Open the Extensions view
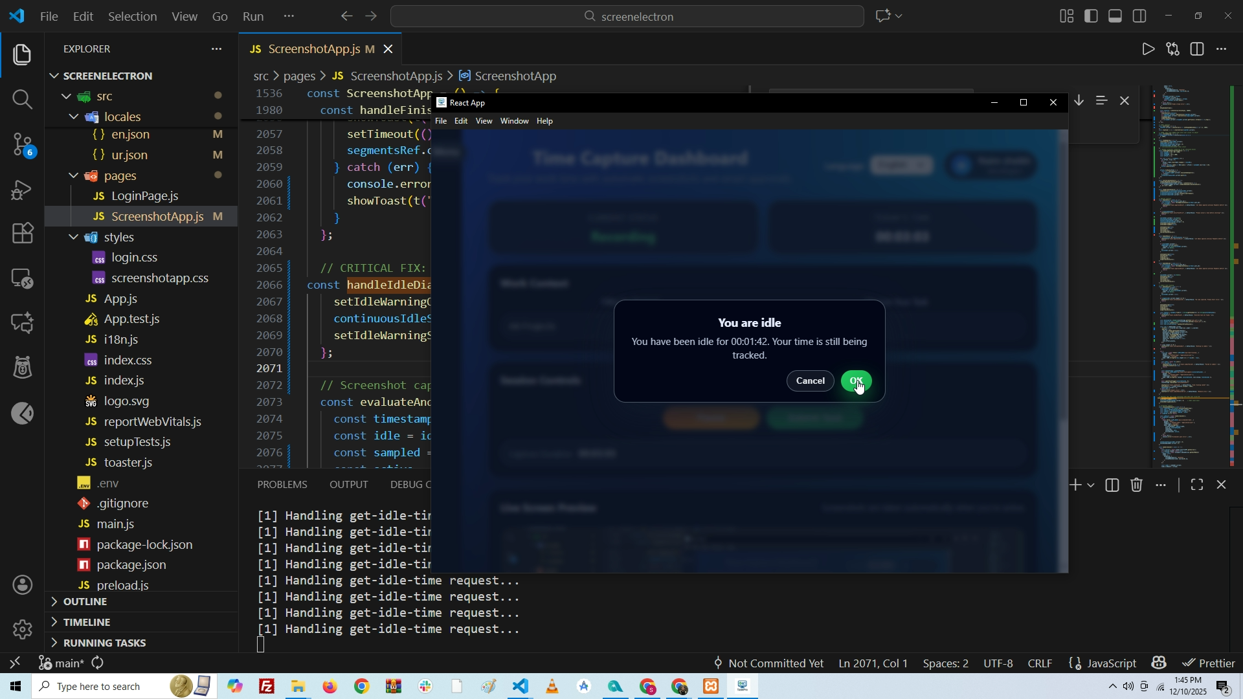 (22, 233)
